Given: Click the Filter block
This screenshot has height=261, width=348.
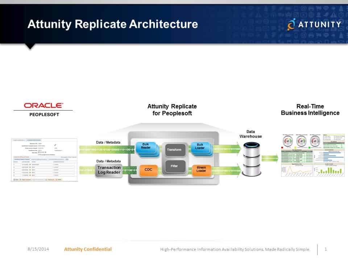Looking at the screenshot, I should (175, 166).
